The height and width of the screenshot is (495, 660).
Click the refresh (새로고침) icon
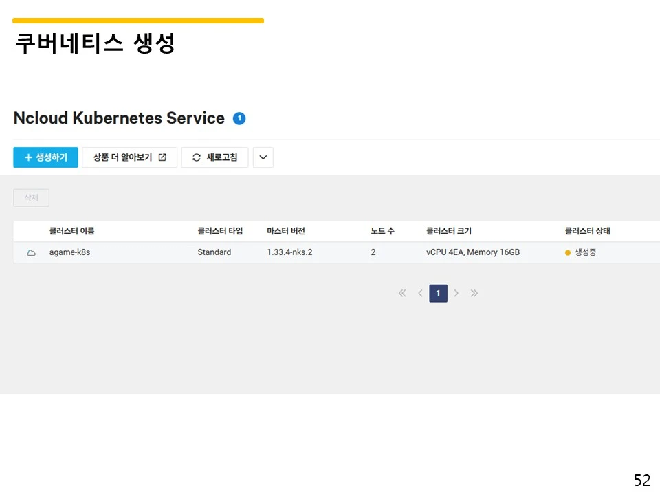(x=197, y=157)
